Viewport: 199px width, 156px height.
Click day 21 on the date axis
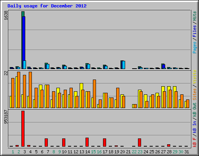[x=128, y=152]
